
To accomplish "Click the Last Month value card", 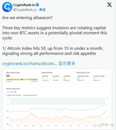I will (67, 78).
